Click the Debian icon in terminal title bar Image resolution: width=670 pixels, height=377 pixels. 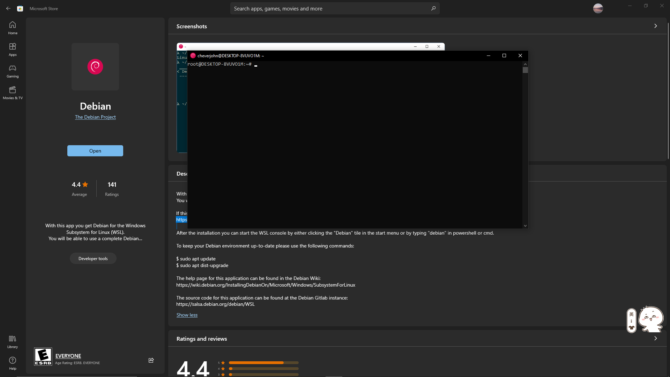click(x=193, y=56)
